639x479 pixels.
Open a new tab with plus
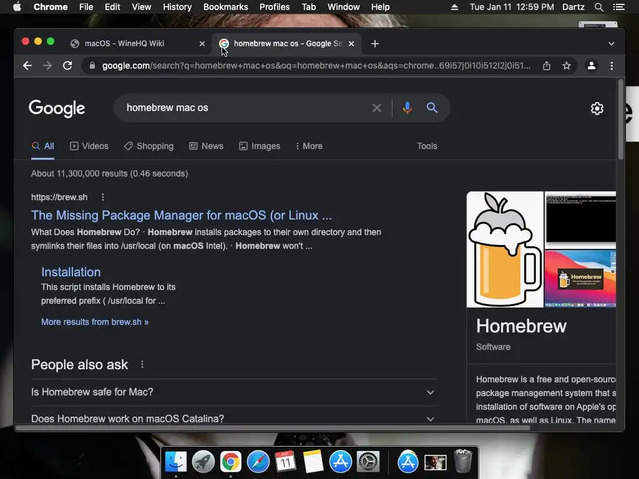[375, 44]
